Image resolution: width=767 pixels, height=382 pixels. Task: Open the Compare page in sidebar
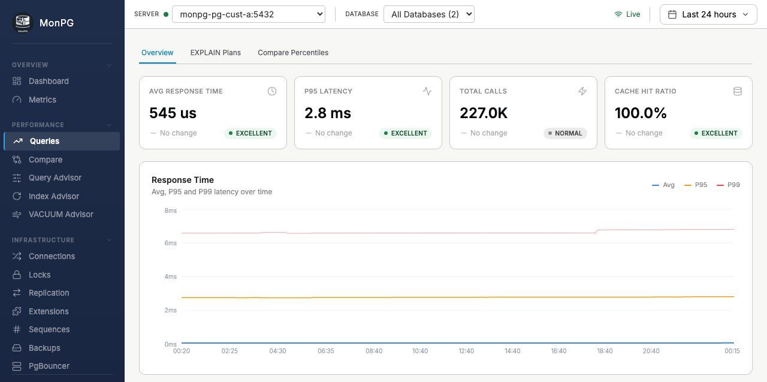pos(62,160)
